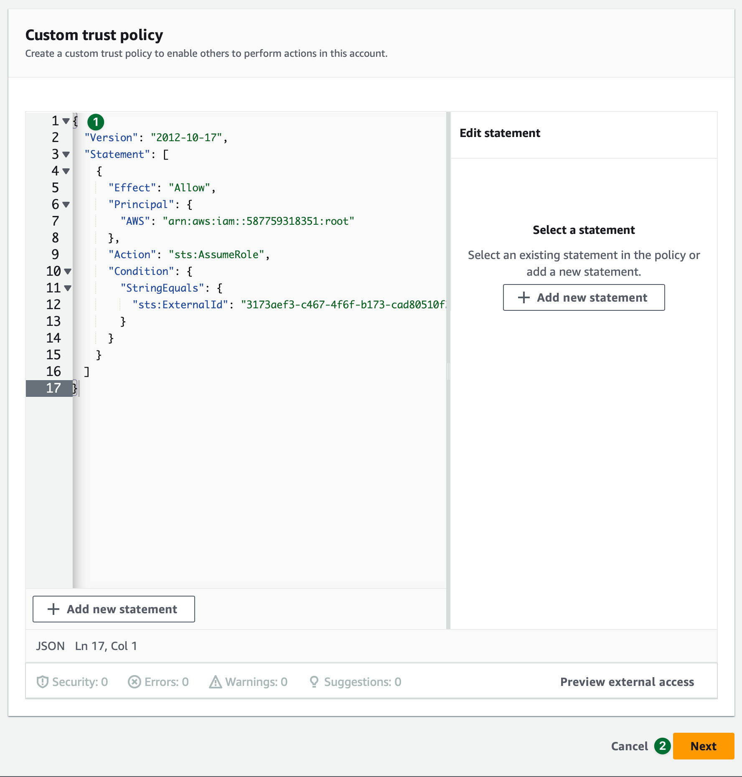Collapse the Statement array fold arrow
This screenshot has width=742, height=777.
coord(66,155)
